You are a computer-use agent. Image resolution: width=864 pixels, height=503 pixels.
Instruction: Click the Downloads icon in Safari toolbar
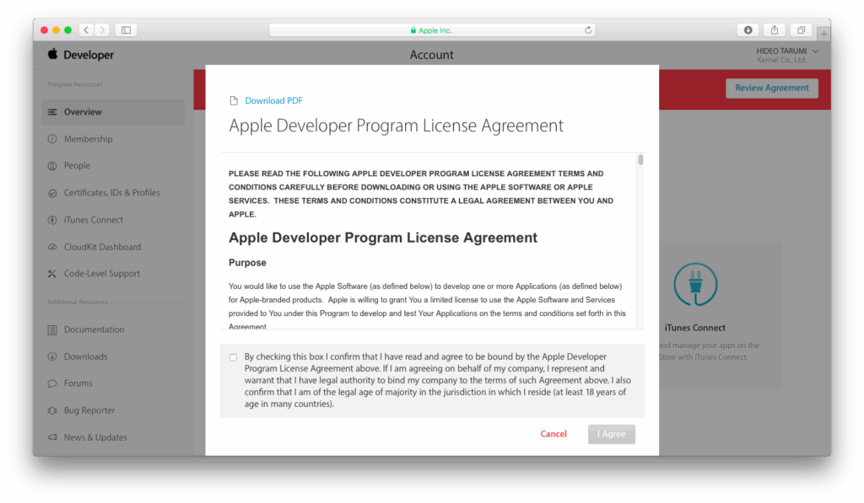(748, 30)
